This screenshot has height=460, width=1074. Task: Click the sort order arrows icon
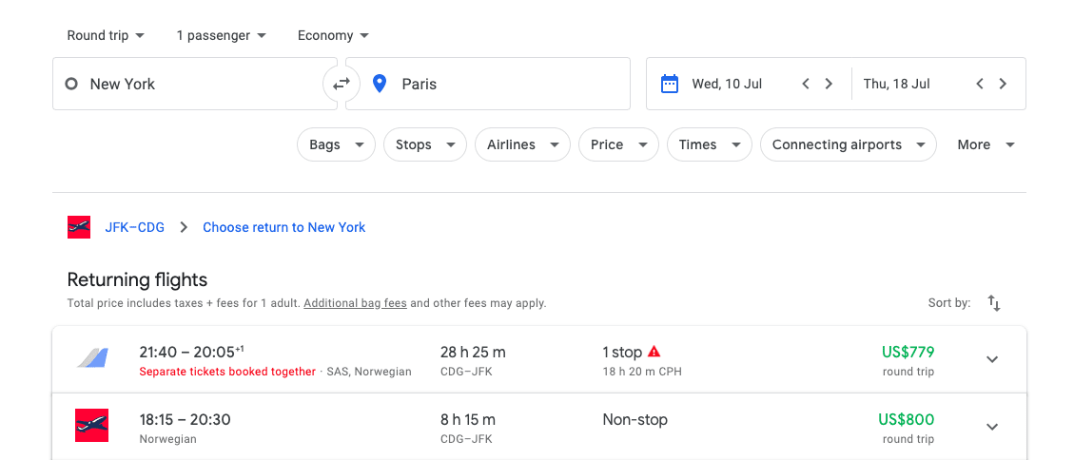click(x=994, y=302)
